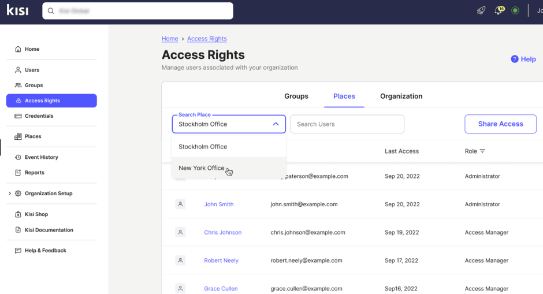This screenshot has width=543, height=294.
Task: Click the search magnifier icon in top bar
Action: [x=51, y=11]
